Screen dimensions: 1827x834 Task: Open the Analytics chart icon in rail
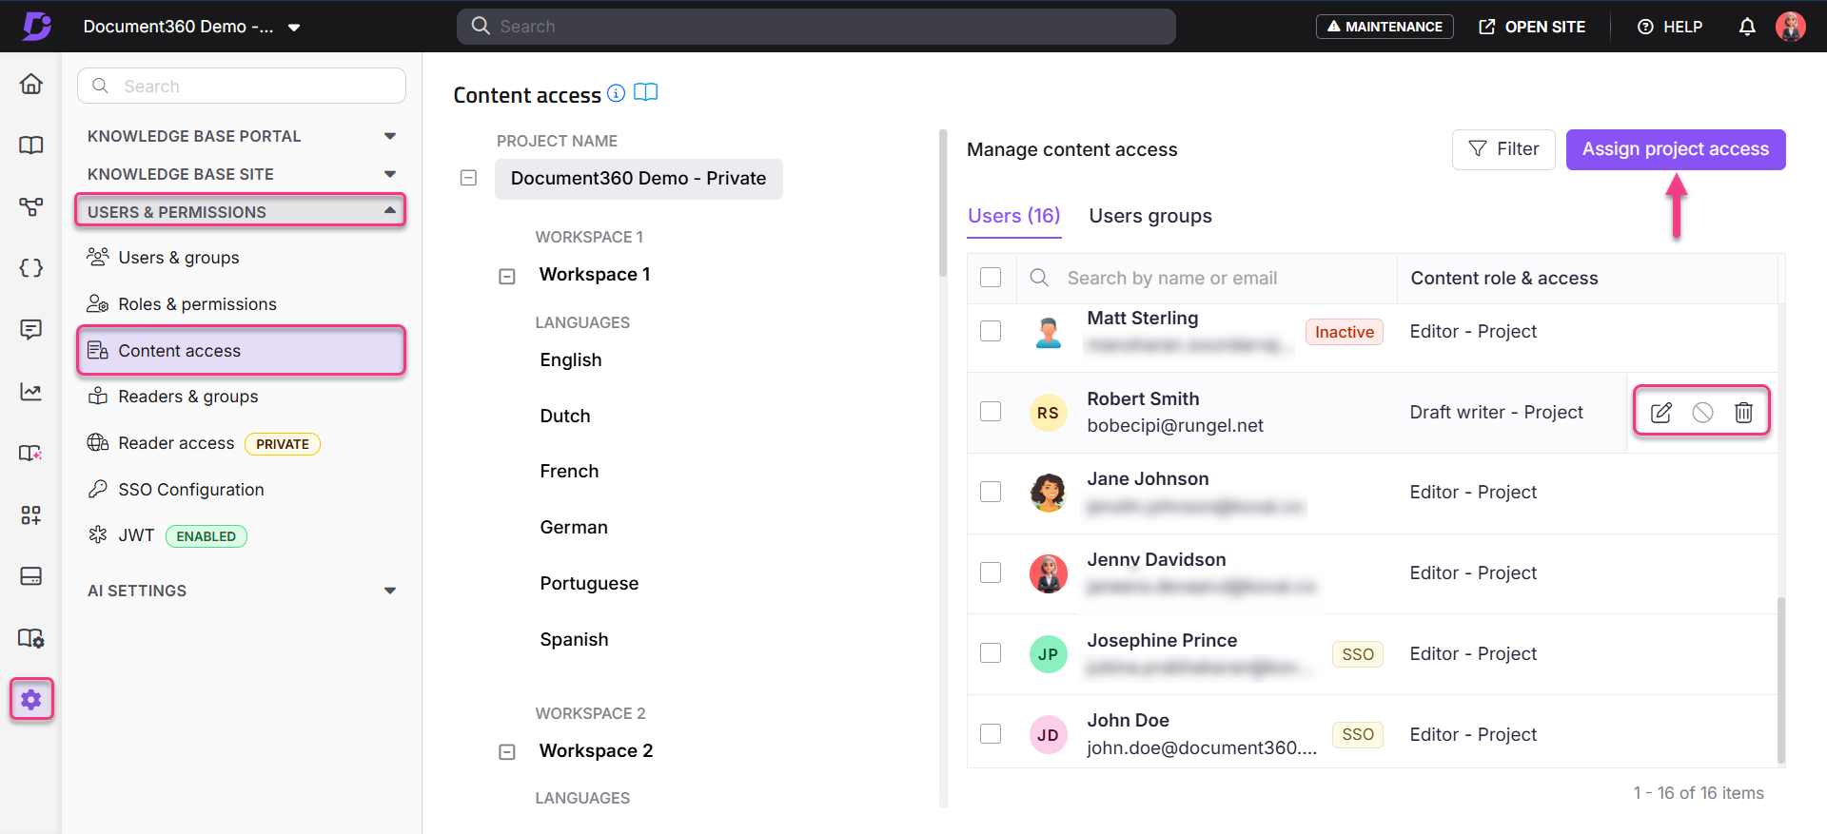[31, 392]
